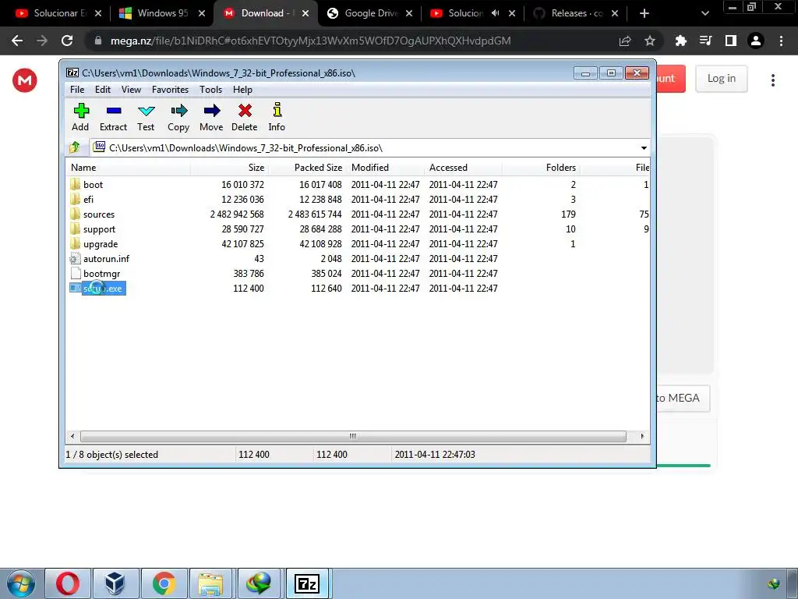Viewport: 798px width, 599px height.
Task: Go back in Chrome
Action: pos(17,41)
